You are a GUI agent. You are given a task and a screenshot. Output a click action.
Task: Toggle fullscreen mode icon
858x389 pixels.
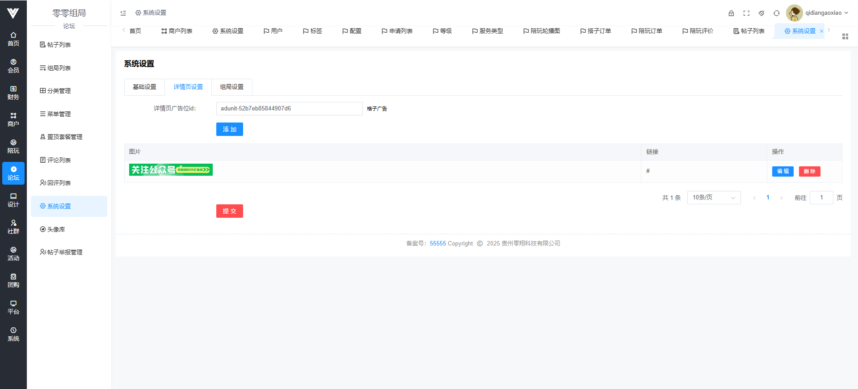pos(746,13)
